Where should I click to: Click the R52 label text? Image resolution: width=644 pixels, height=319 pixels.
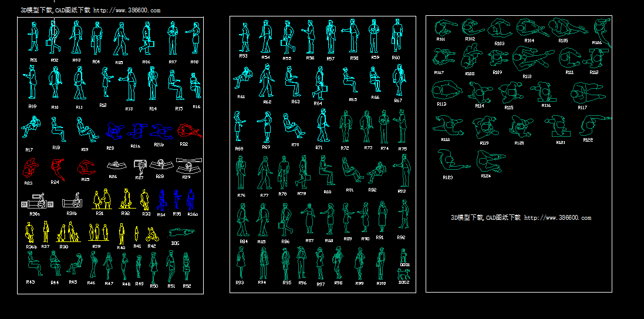click(187, 286)
